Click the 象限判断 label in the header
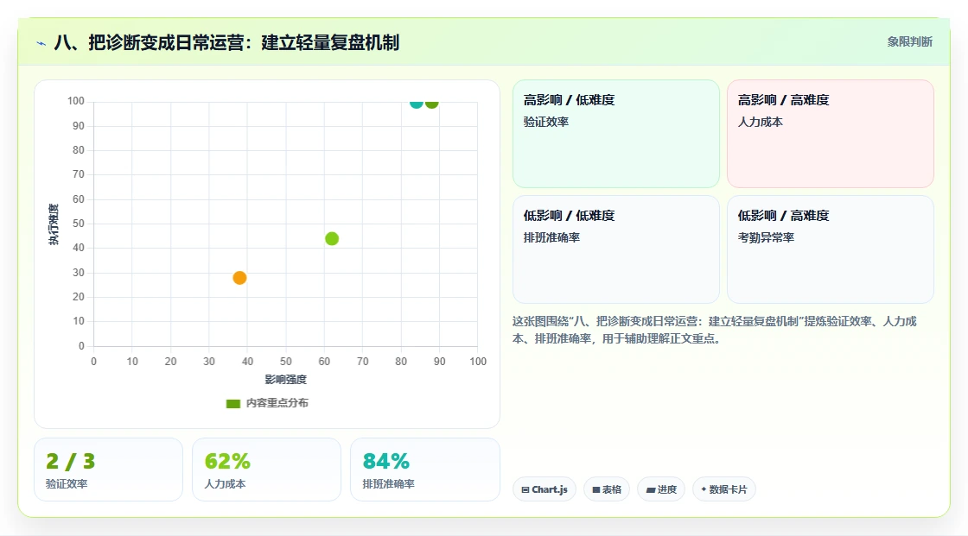Screen dimensions: 968x536 (x=909, y=42)
